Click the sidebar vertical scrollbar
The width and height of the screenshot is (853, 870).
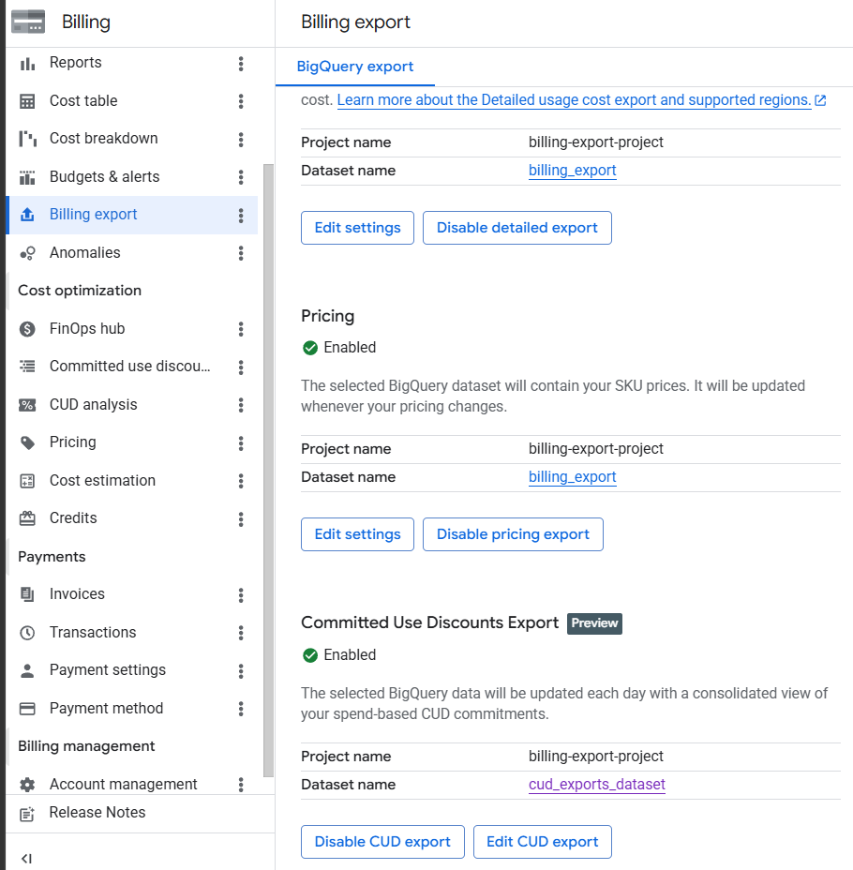pos(268,471)
